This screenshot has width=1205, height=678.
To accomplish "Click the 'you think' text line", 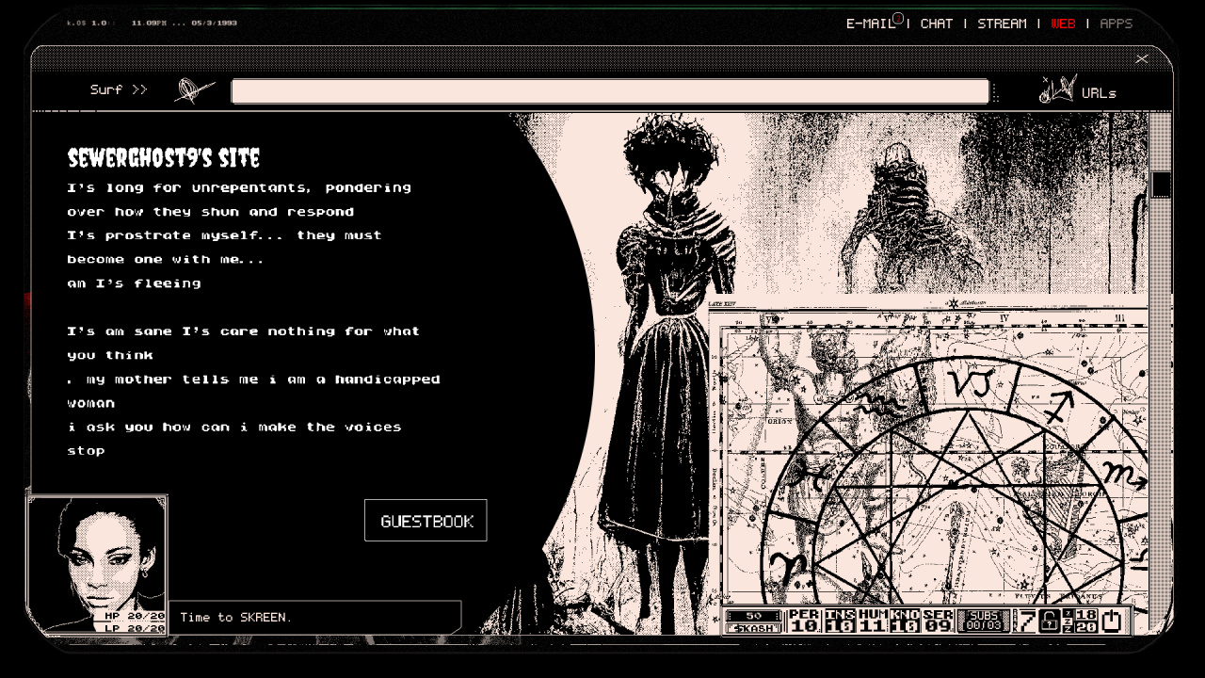I will click(110, 355).
